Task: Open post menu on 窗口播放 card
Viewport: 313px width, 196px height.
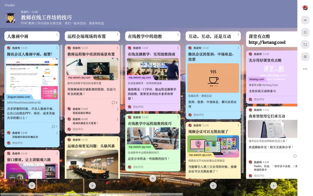Action: coord(57,153)
